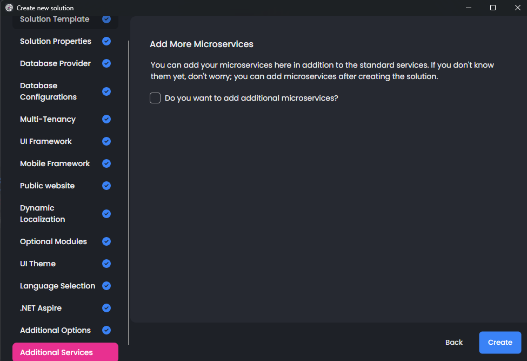Click the app logo in the title bar
527x361 pixels.
tap(9, 8)
